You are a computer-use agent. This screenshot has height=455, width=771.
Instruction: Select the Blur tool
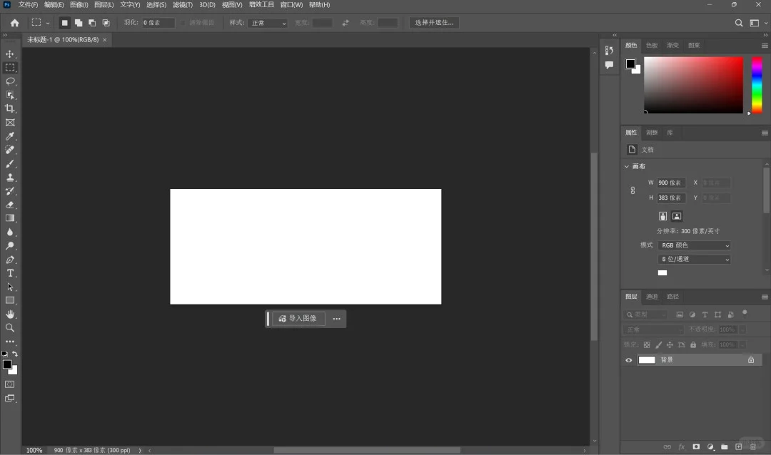click(x=10, y=232)
